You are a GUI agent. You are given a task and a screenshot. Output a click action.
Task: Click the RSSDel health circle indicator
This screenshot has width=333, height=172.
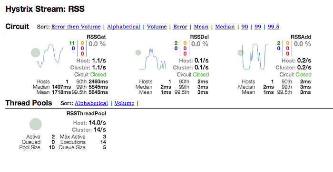(x=138, y=53)
